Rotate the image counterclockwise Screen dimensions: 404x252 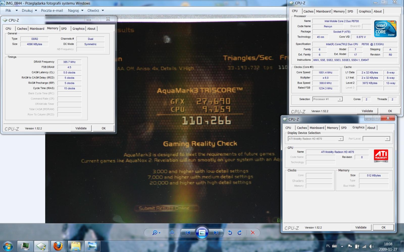(x=230, y=233)
